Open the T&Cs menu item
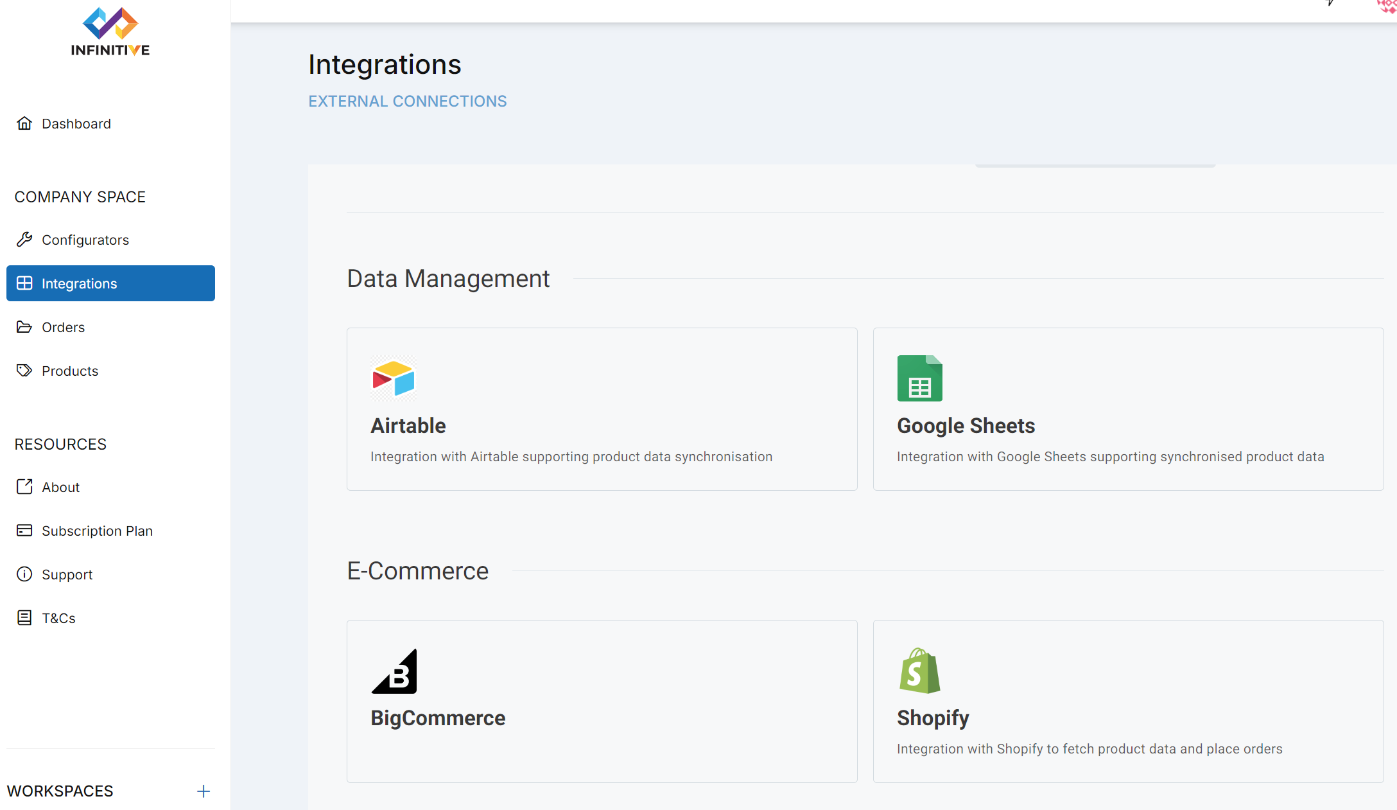The height and width of the screenshot is (810, 1397). tap(58, 618)
